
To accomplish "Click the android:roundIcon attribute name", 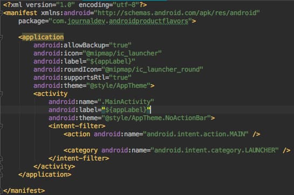I will [x=66, y=69].
